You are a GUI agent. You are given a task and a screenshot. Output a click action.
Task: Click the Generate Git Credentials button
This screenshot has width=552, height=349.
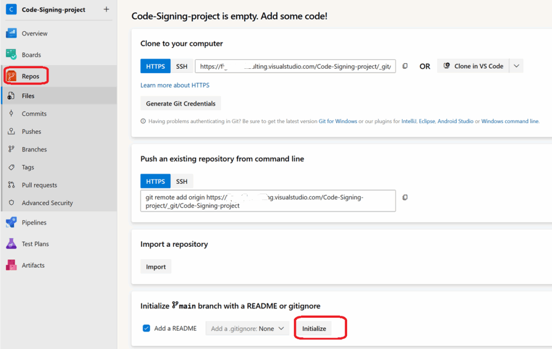(x=181, y=104)
